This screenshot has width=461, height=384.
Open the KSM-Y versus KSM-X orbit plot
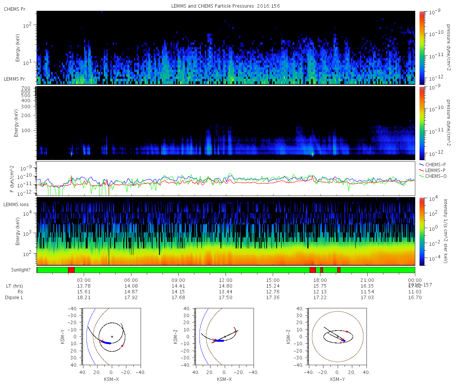coord(111,336)
